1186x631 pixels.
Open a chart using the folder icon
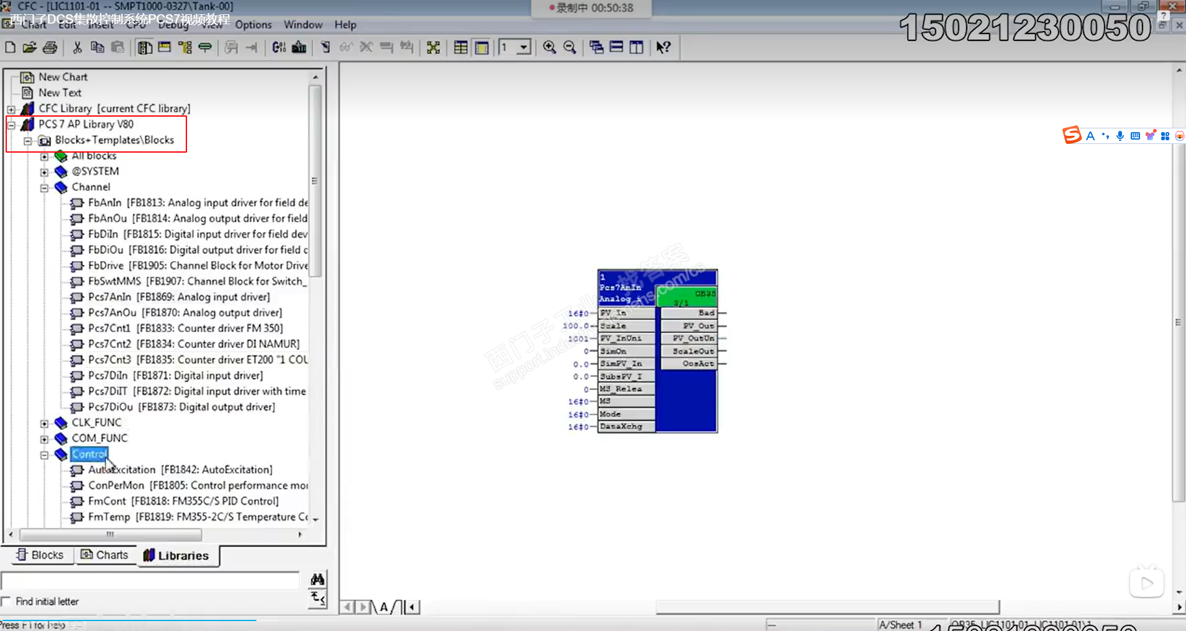[x=29, y=47]
